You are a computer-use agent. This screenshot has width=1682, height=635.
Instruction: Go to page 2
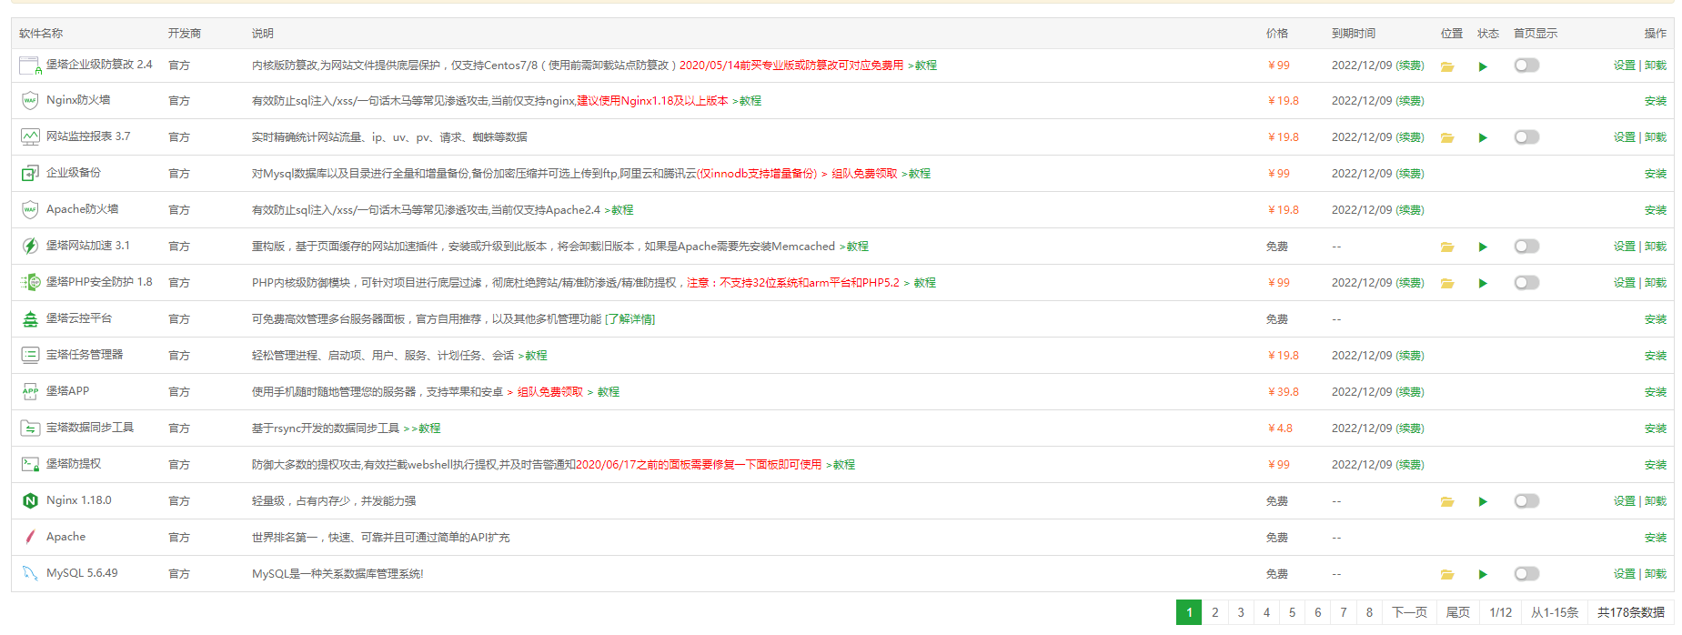pos(1214,612)
